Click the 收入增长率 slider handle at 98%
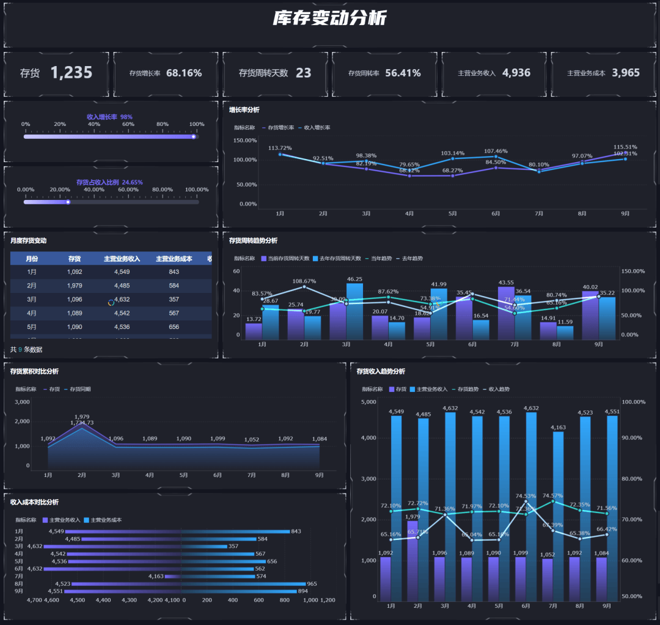The image size is (660, 625). [194, 136]
